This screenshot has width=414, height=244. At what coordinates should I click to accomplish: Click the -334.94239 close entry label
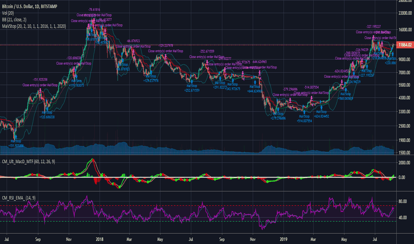(362, 50)
